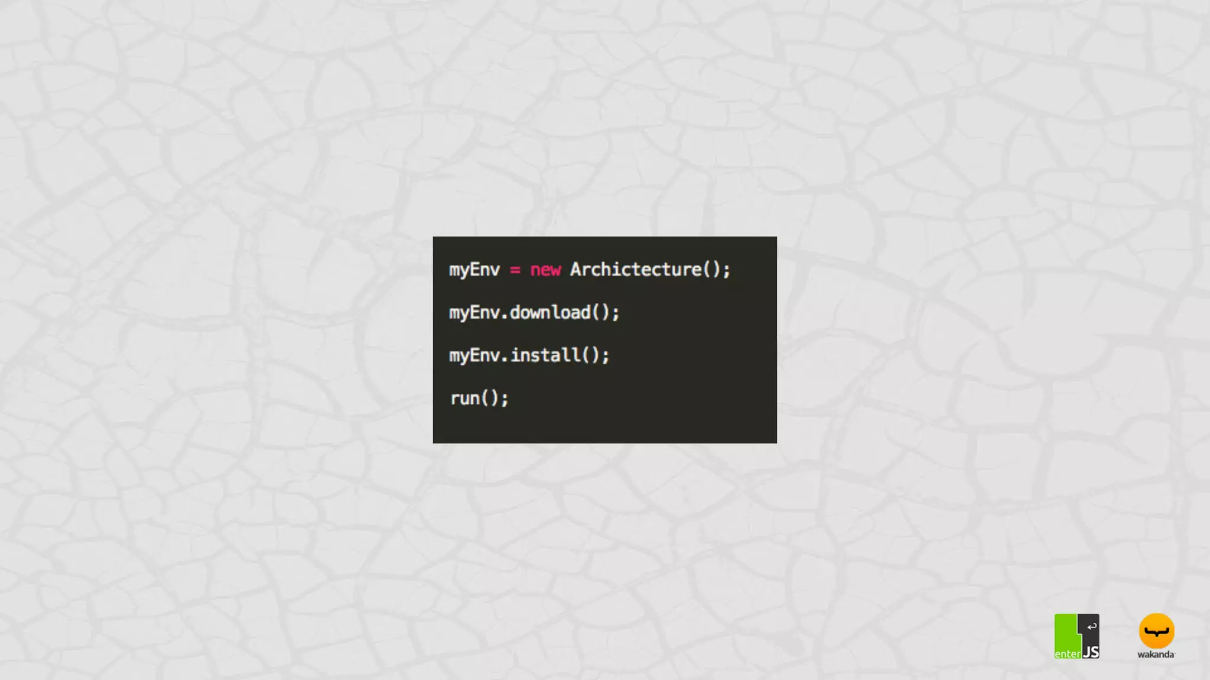Click the pink equals sign operator
Image resolution: width=1210 pixels, height=680 pixels.
click(515, 270)
